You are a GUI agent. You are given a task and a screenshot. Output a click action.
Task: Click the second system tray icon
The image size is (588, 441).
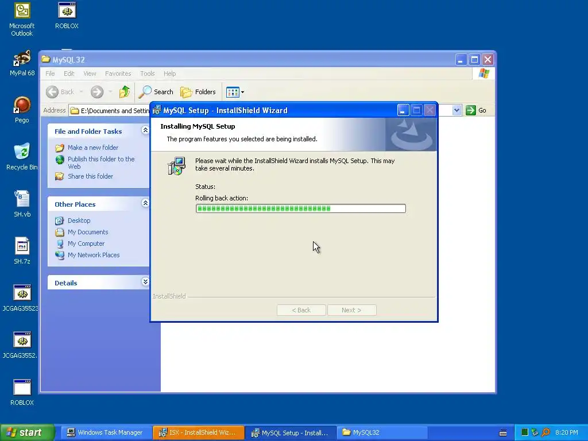click(x=535, y=432)
